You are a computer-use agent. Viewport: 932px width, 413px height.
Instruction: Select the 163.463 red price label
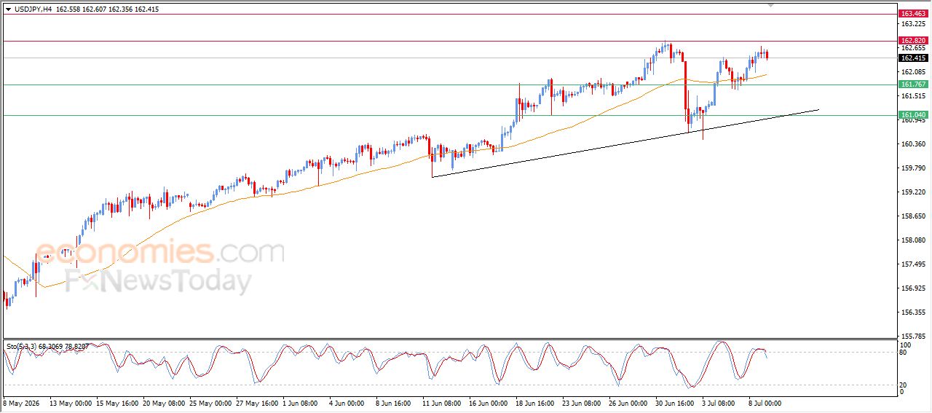(x=913, y=14)
